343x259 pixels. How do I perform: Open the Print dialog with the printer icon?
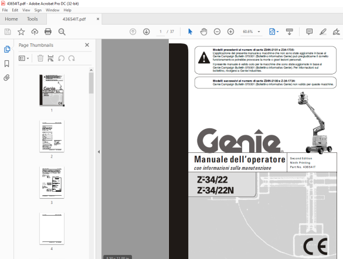point(48,32)
